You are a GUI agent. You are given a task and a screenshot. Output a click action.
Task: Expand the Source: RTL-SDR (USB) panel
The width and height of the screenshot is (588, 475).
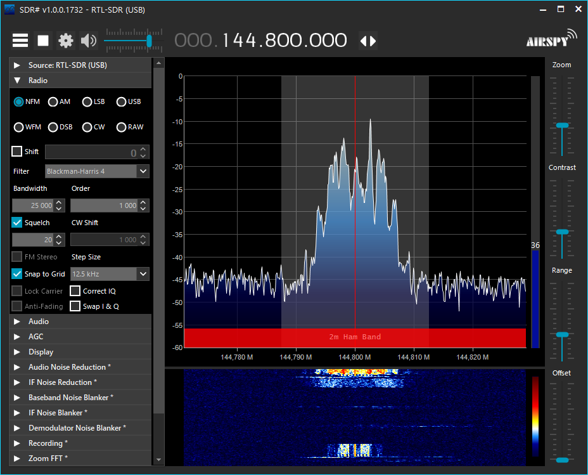coord(80,65)
